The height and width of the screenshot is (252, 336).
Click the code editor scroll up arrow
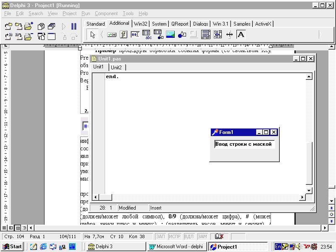point(309,76)
